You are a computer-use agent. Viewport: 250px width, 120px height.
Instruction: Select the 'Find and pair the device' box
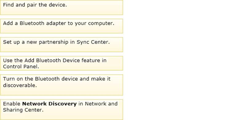62,7
